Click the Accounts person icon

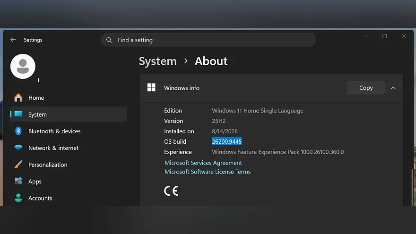click(x=18, y=198)
